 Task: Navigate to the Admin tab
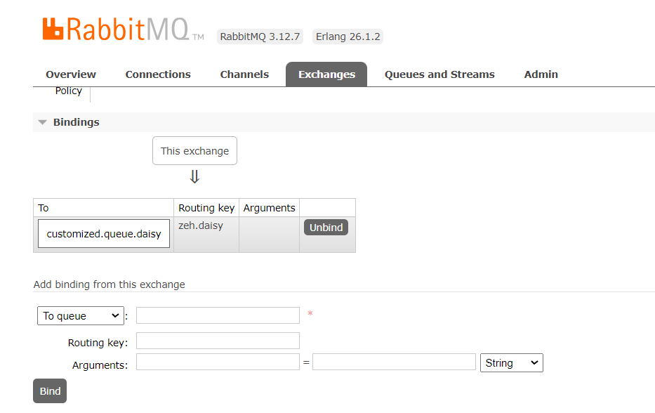pos(541,74)
